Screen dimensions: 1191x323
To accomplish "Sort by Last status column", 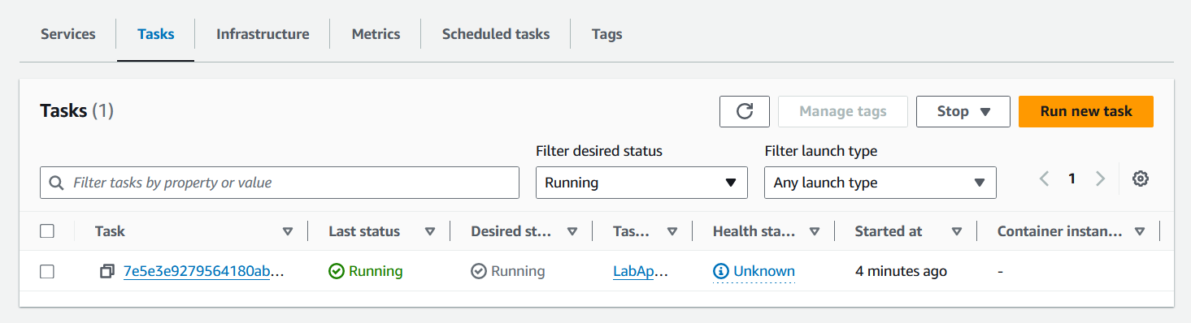I will [x=430, y=231].
